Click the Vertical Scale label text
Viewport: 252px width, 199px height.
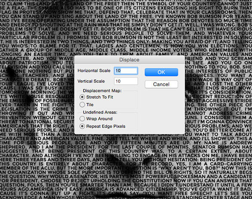tap(91, 81)
